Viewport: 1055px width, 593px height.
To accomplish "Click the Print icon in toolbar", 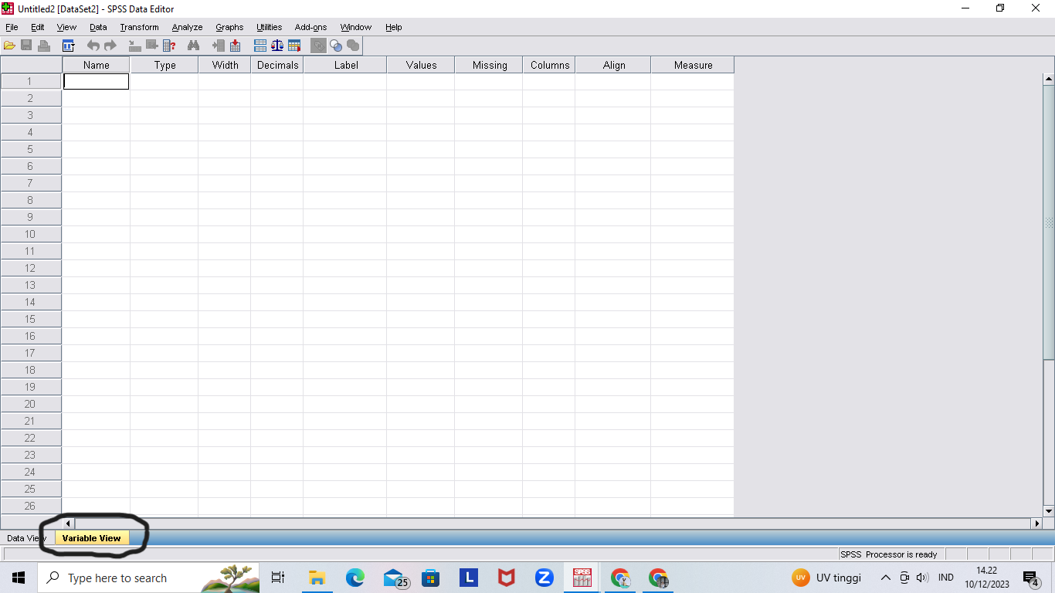I will 44,46.
